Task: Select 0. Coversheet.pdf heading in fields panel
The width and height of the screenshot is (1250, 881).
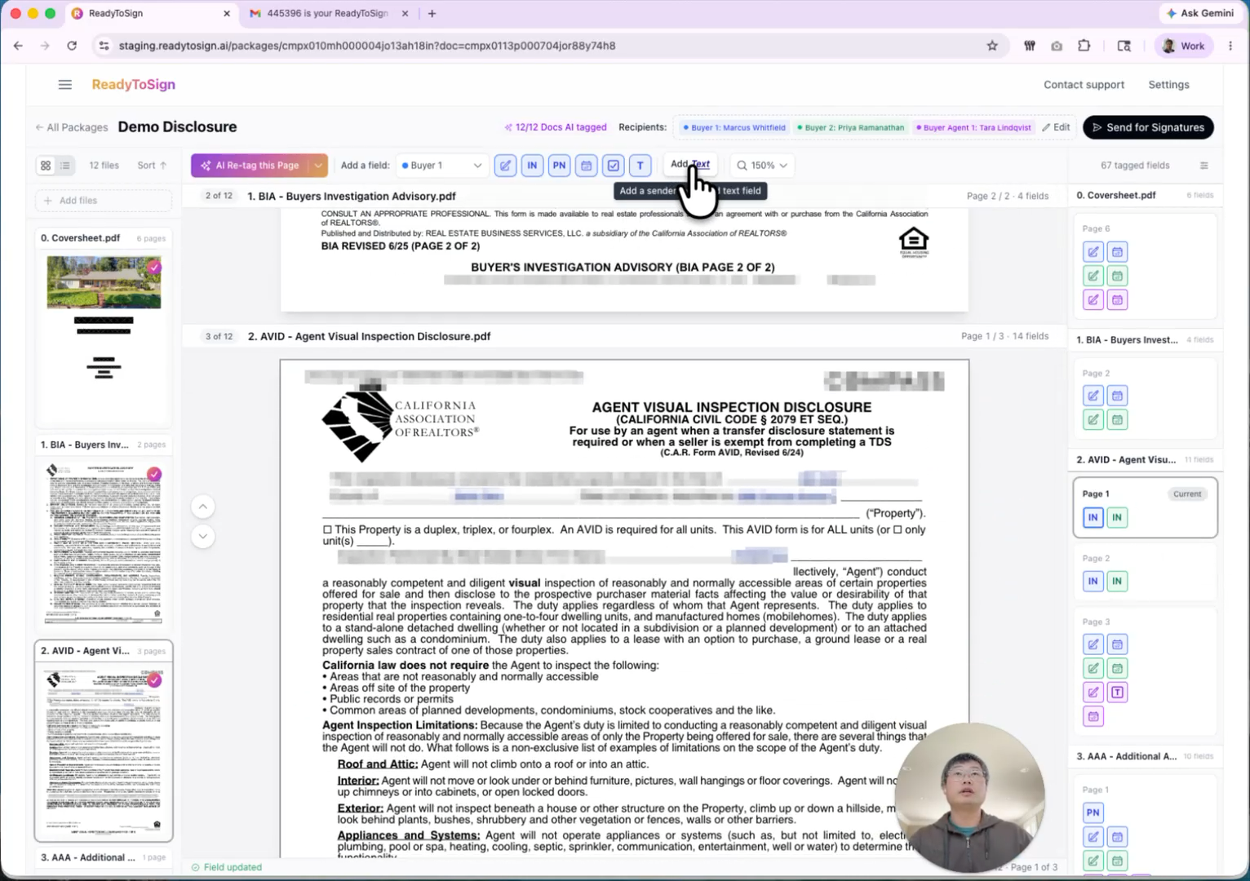Action: tap(1115, 196)
